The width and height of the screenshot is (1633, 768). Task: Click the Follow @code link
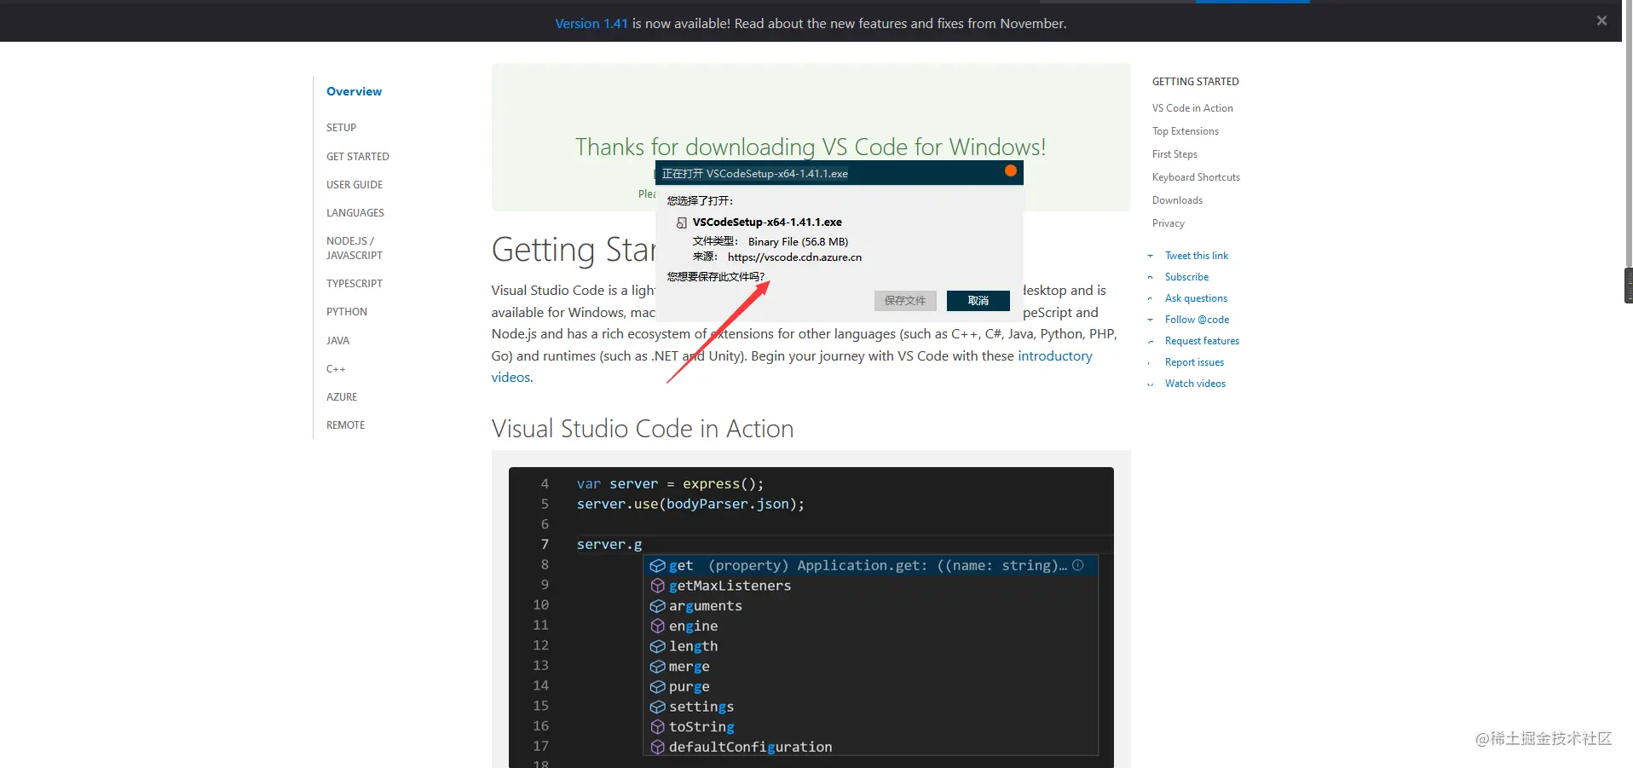coord(1197,320)
